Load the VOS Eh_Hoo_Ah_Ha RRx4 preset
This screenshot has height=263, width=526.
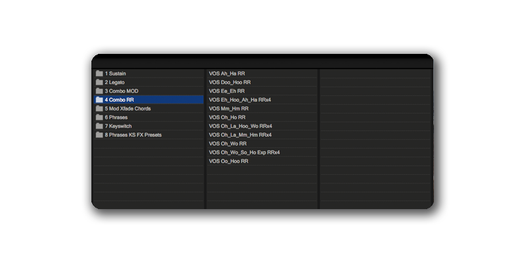[x=239, y=100]
